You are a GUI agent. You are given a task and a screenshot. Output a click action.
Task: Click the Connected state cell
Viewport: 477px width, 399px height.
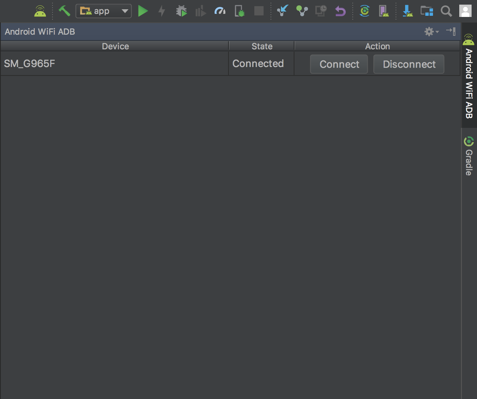[x=261, y=64]
